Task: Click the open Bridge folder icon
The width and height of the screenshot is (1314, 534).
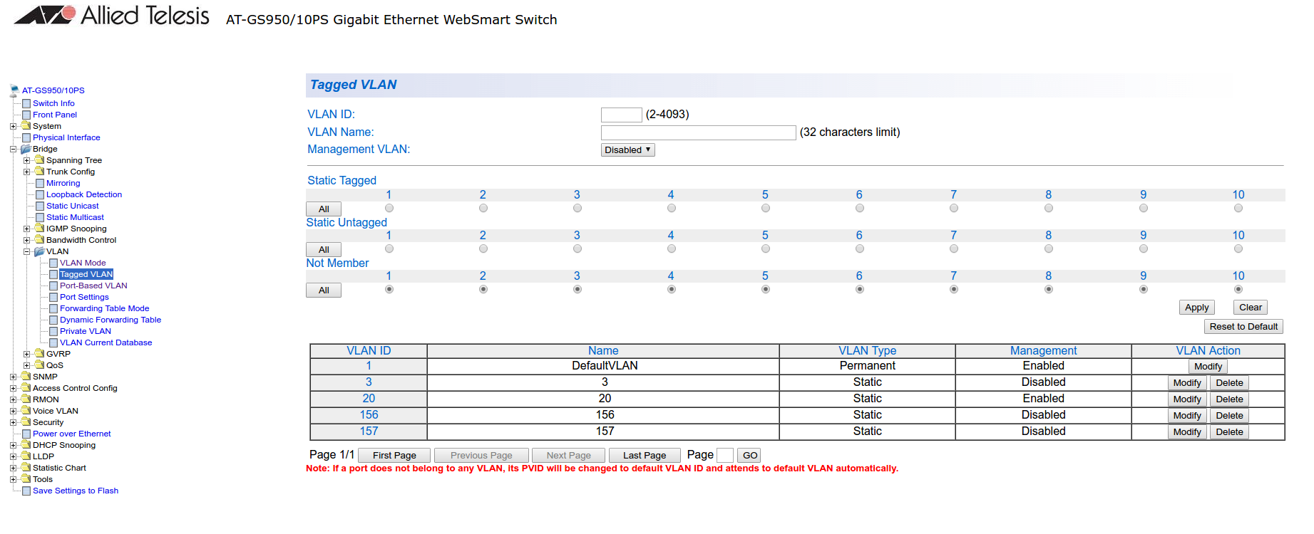Action: [x=26, y=149]
